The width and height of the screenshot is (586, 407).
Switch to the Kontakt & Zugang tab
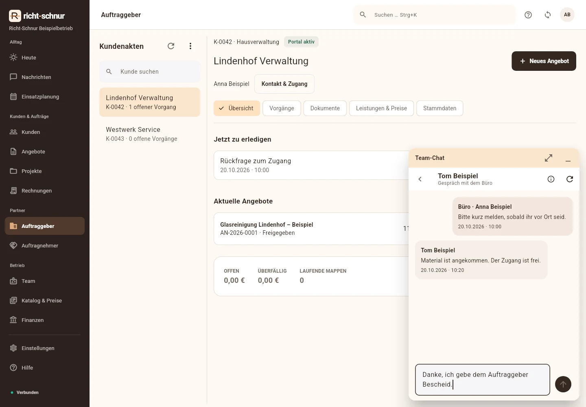coord(284,84)
